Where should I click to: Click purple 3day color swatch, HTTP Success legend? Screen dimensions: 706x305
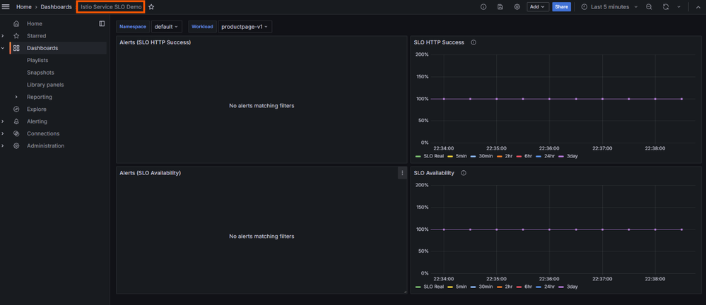tap(561, 156)
